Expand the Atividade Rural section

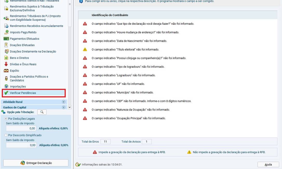pyautogui.click(x=64, y=102)
